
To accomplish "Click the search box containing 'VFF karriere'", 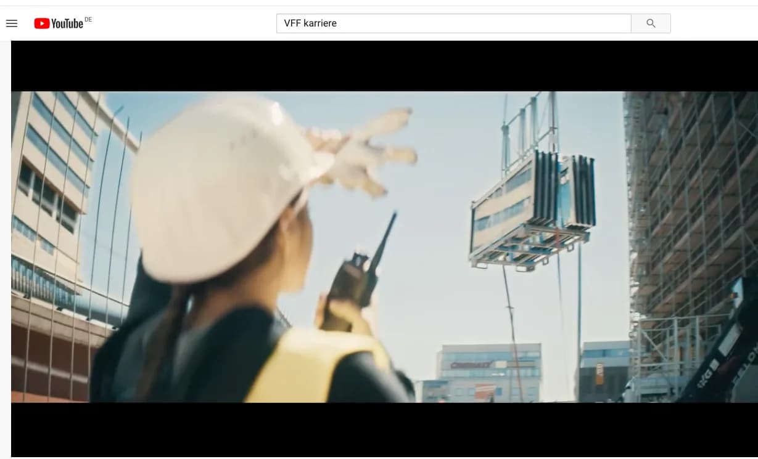I will click(x=454, y=23).
